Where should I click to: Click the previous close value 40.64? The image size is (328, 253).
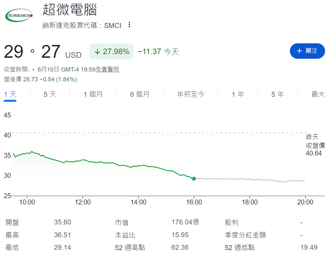pos(314,153)
